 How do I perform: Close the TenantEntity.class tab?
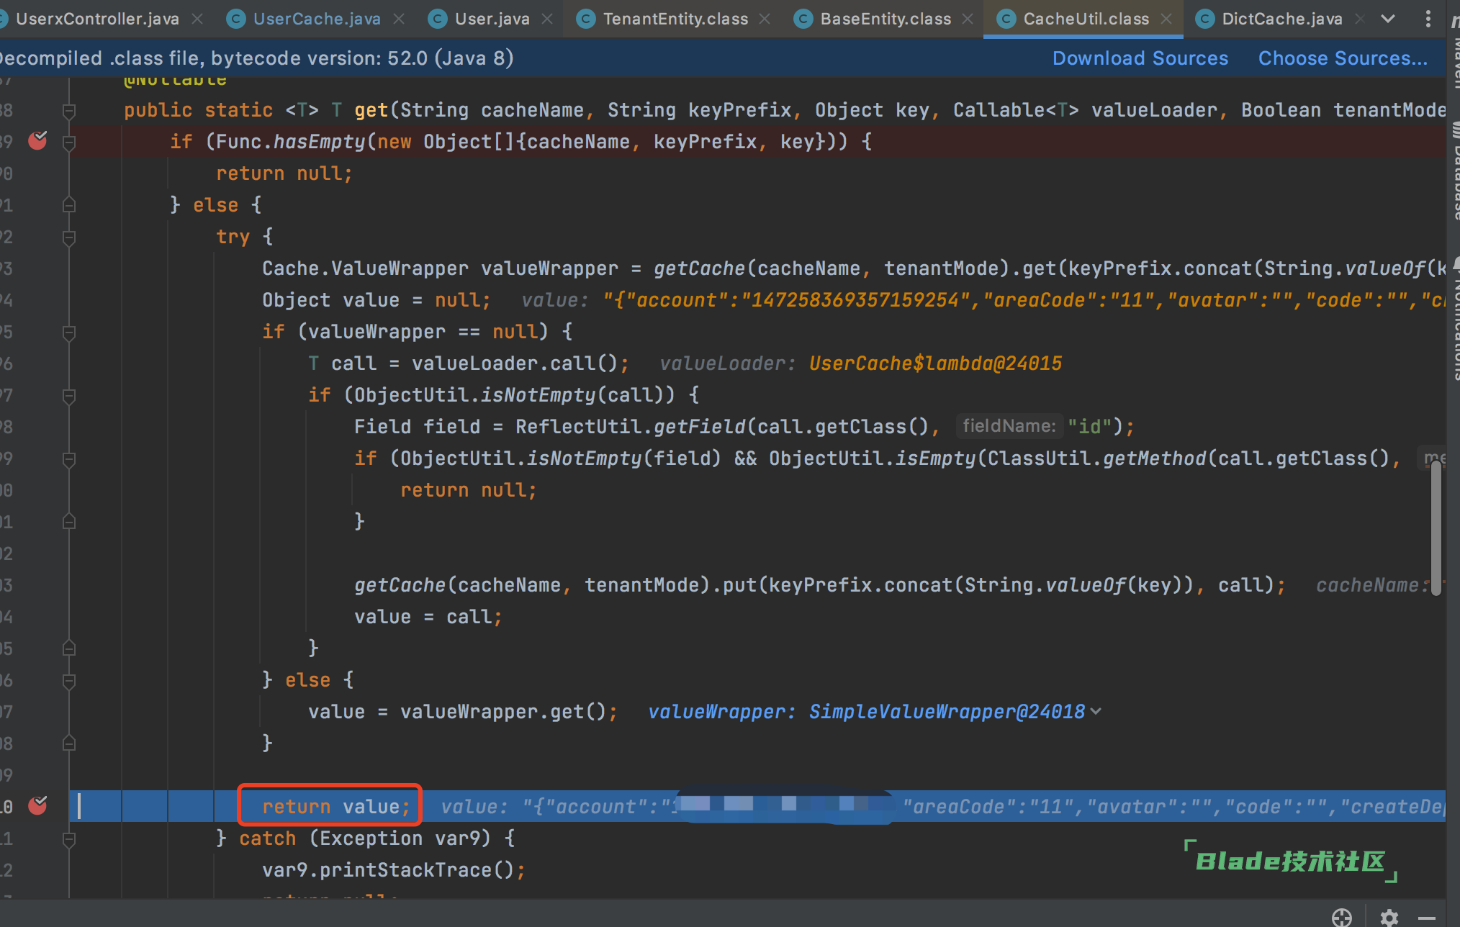click(765, 19)
